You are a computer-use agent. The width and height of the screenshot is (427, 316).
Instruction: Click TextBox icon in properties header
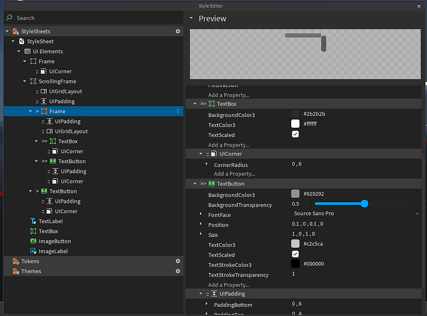tap(211, 104)
